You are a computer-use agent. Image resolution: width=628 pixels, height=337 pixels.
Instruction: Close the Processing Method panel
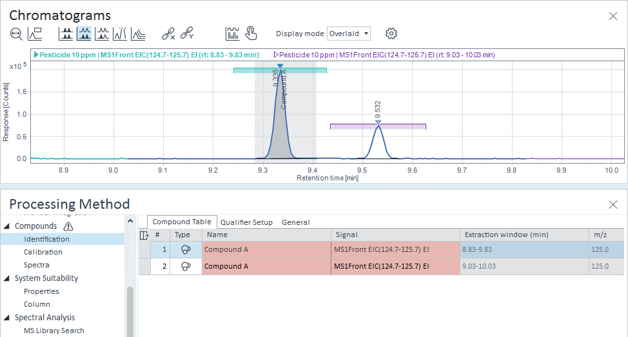coord(613,204)
